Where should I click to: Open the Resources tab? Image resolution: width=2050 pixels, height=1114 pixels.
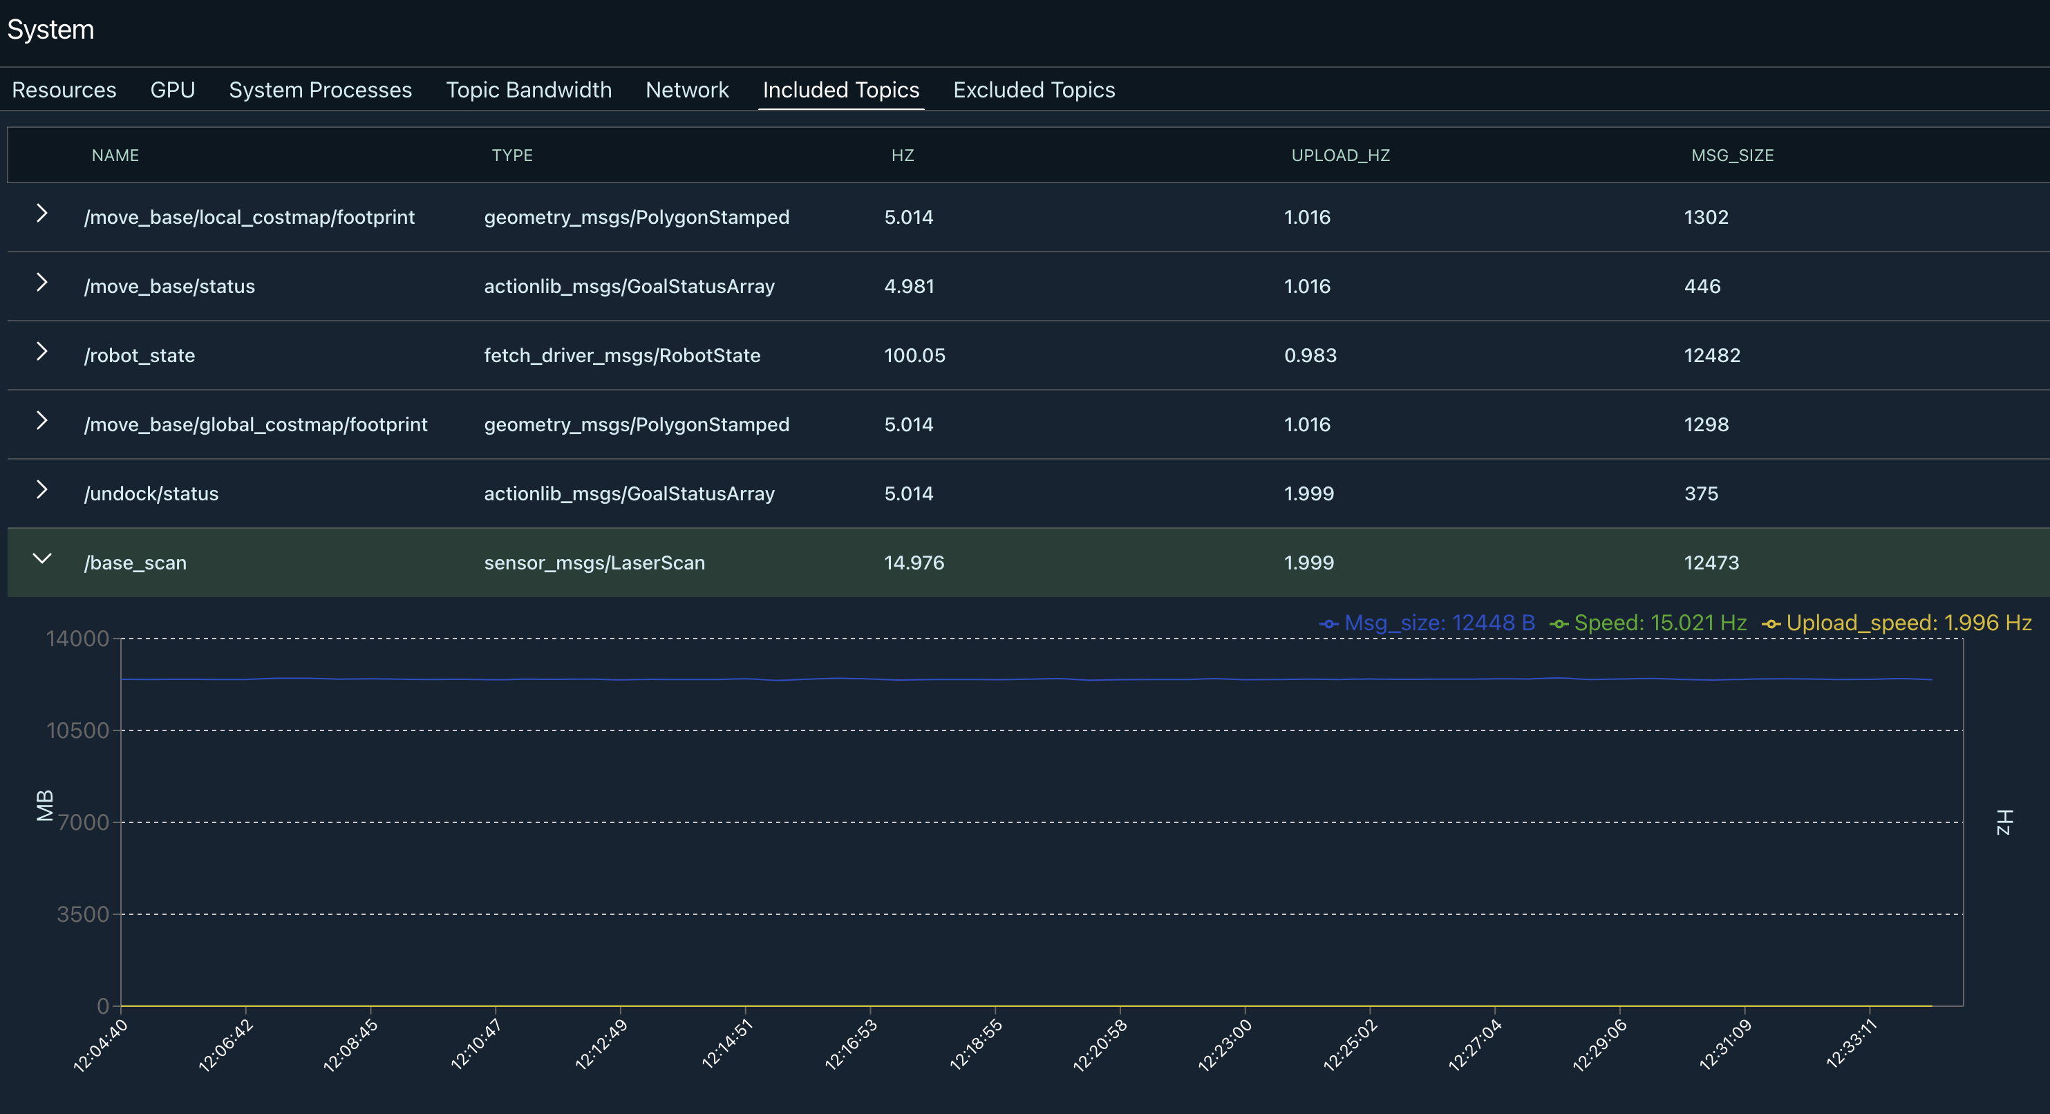point(64,90)
